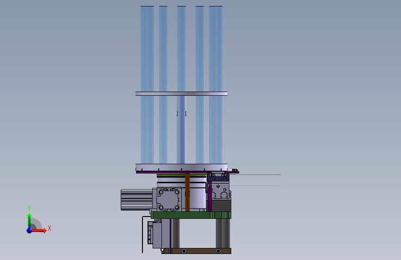This screenshot has width=401, height=260.
Task: Click the red X axis arrow of the triad
Action: coord(38,230)
